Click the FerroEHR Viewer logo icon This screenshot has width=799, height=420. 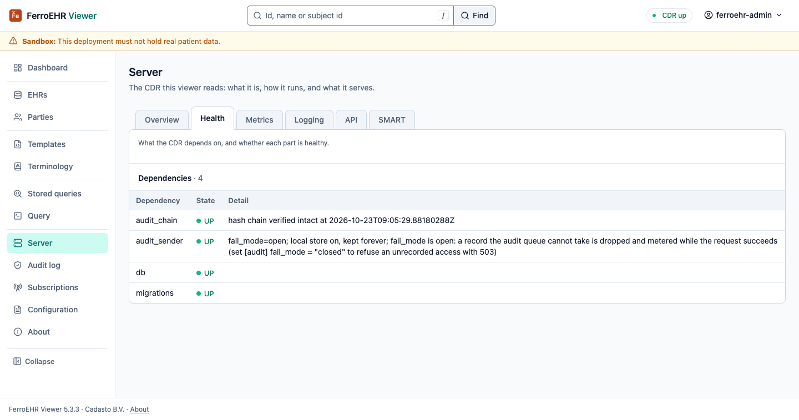(16, 16)
